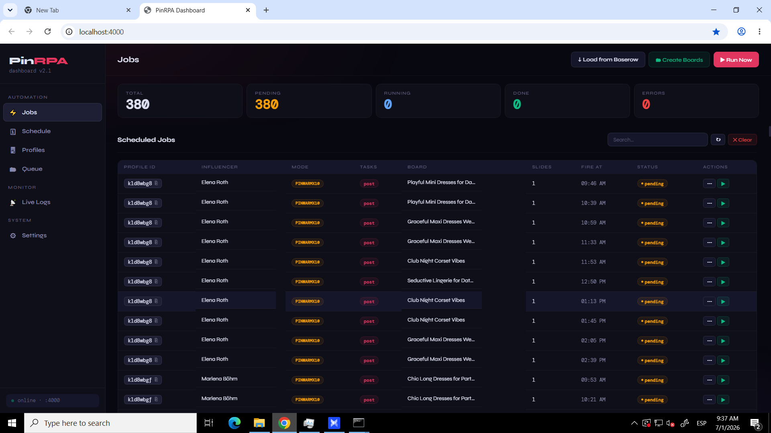
Task: Run the 09:53 AM Marlena Böhm job
Action: tap(723, 380)
